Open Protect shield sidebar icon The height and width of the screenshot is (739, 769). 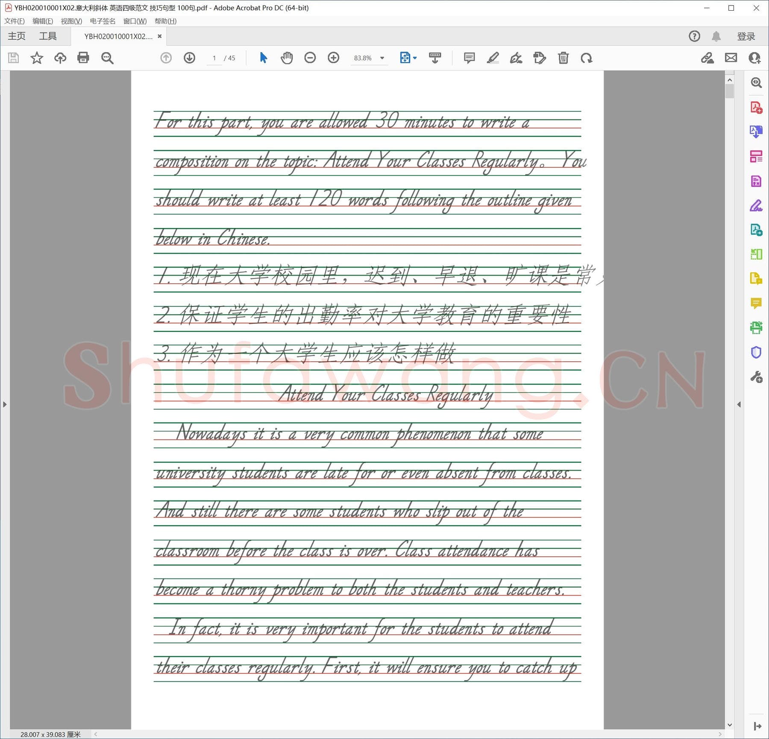pyautogui.click(x=756, y=353)
